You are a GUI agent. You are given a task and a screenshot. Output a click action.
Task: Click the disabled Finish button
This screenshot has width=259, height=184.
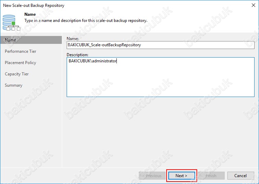pyautogui.click(x=211, y=175)
